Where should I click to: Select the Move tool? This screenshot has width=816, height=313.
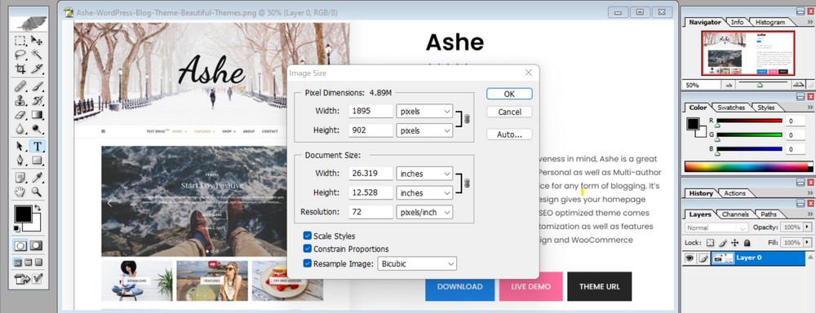pos(37,40)
